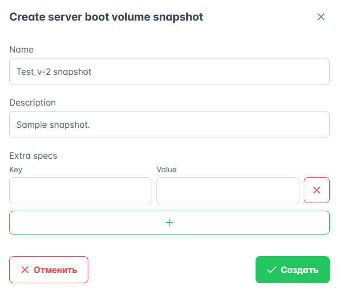
Task: Add a new extra spec row with the green plus
Action: point(169,223)
